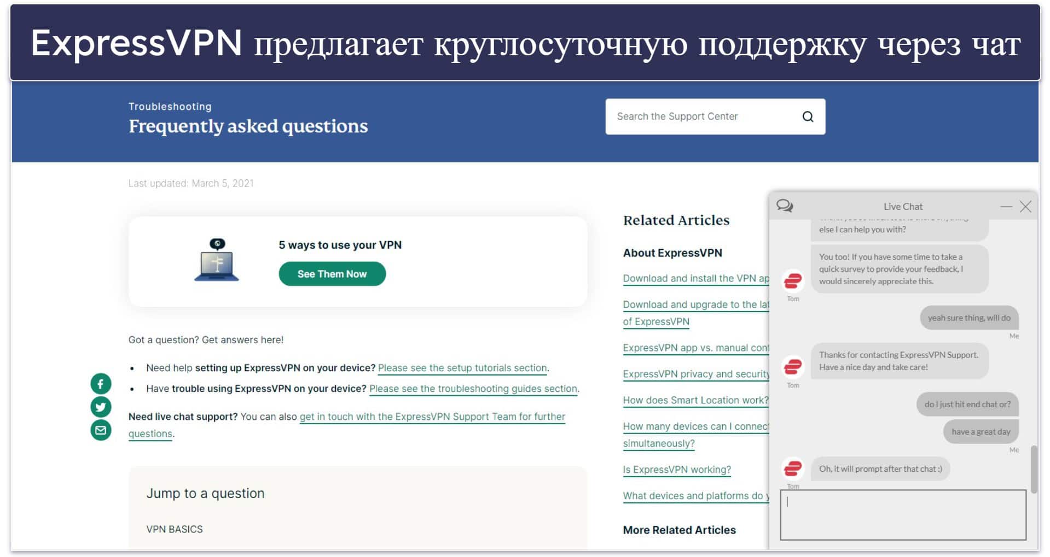Click the 'Jump to a question' heading
The width and height of the screenshot is (1050, 557).
(x=205, y=493)
